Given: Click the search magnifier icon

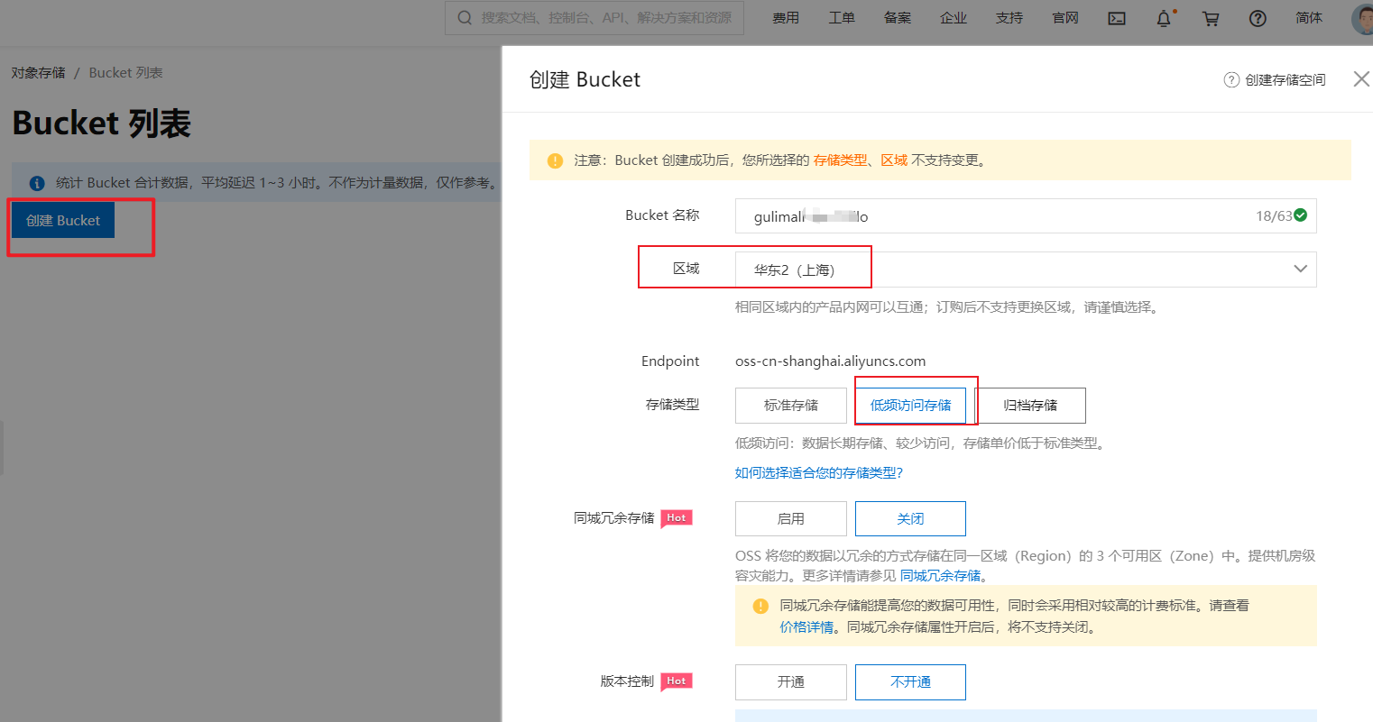Looking at the screenshot, I should [x=465, y=18].
